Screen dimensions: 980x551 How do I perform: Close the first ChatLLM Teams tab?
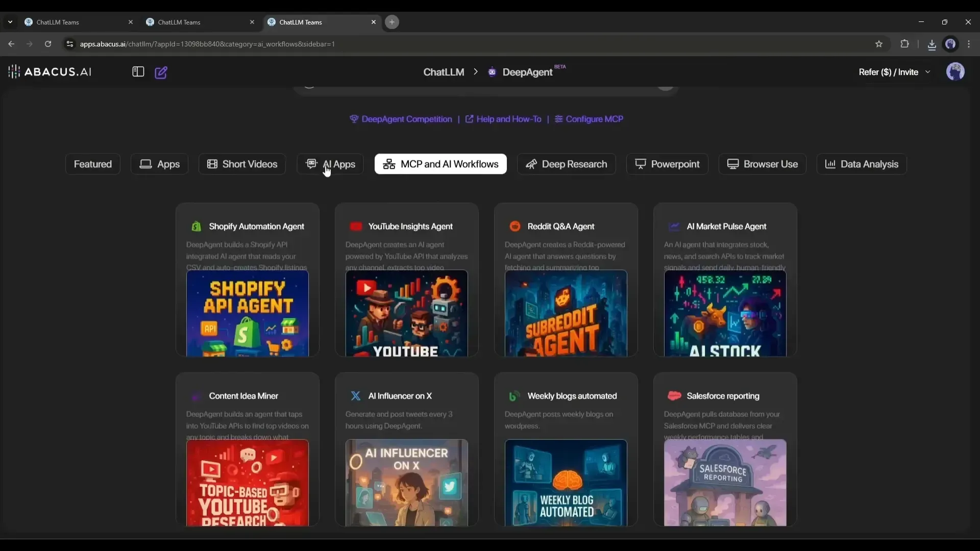tap(131, 22)
